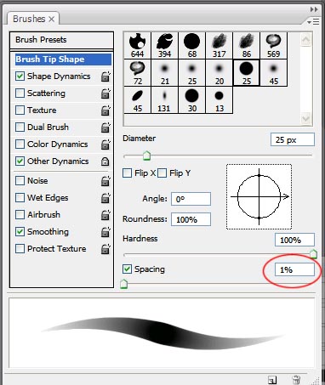The width and height of the screenshot is (325, 385).
Task: Enable the Noise checkbox
Action: coord(20,181)
